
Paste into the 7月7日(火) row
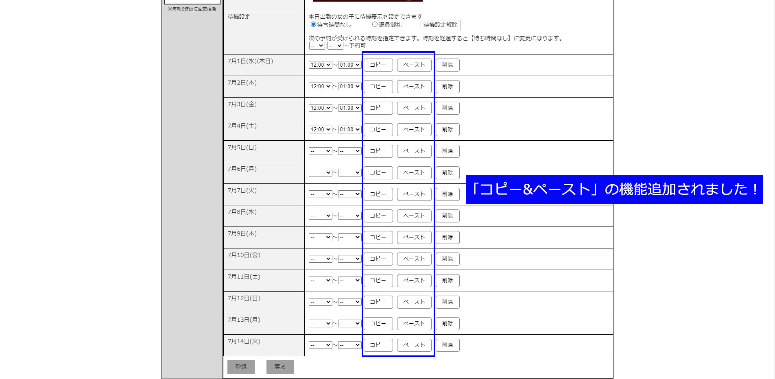[414, 194]
